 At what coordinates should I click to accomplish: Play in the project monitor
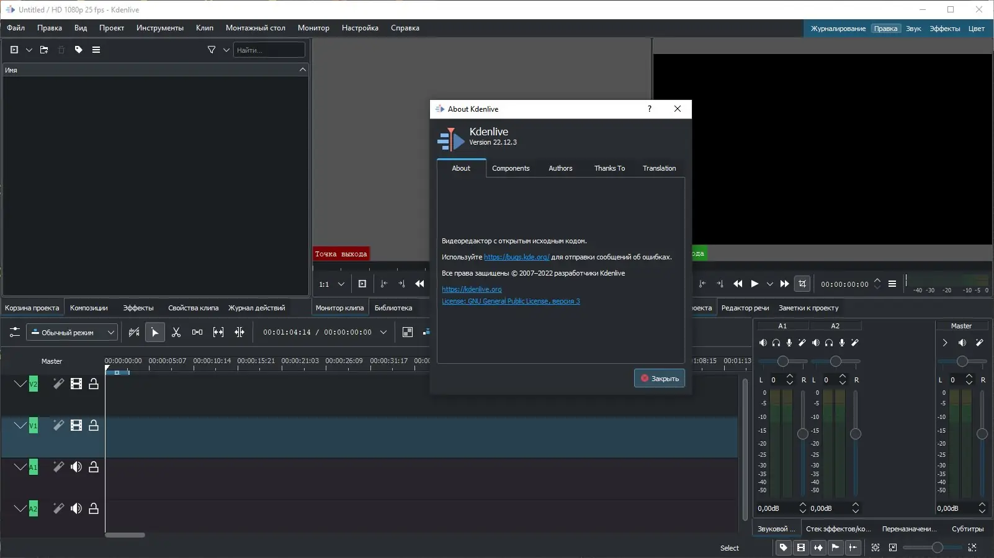pyautogui.click(x=754, y=284)
